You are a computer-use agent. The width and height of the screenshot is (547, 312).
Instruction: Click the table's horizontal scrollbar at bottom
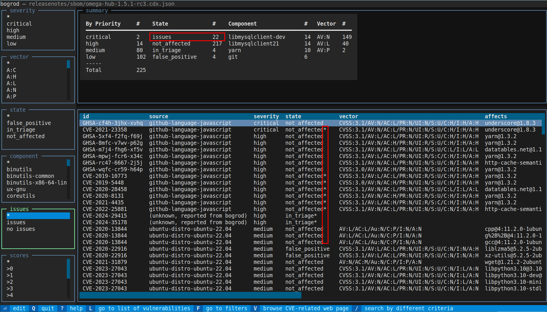[x=190, y=295]
